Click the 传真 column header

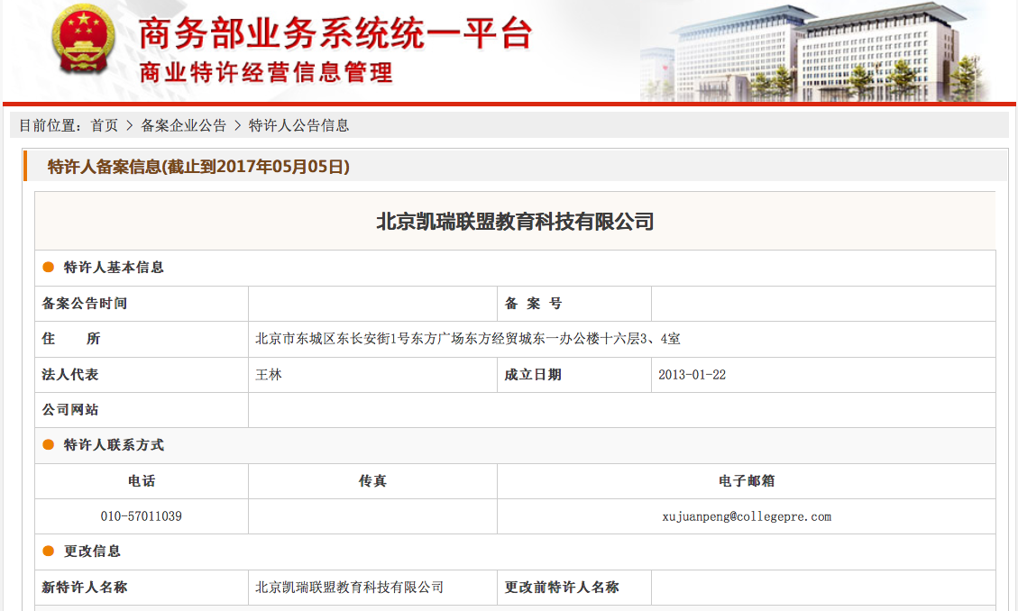(x=372, y=481)
